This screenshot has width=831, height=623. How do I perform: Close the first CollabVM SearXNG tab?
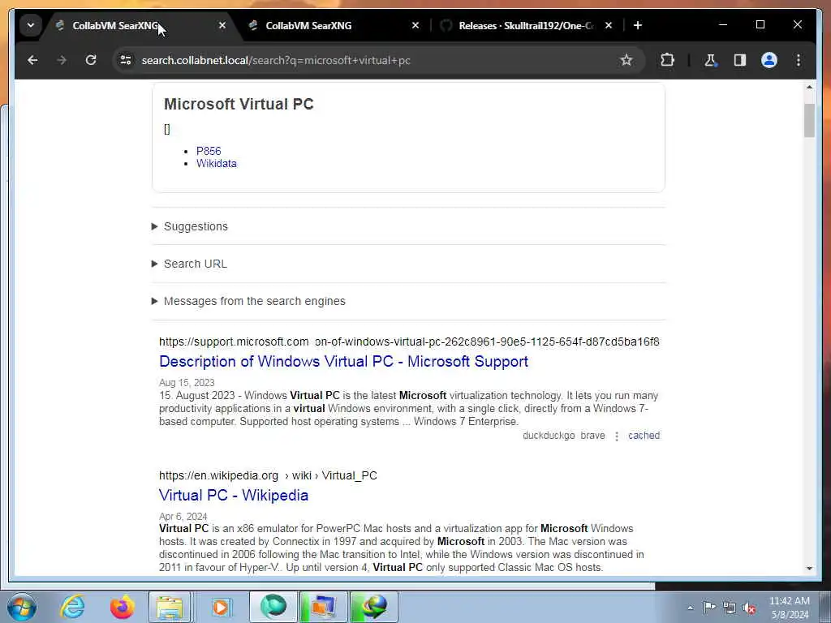[x=222, y=25]
